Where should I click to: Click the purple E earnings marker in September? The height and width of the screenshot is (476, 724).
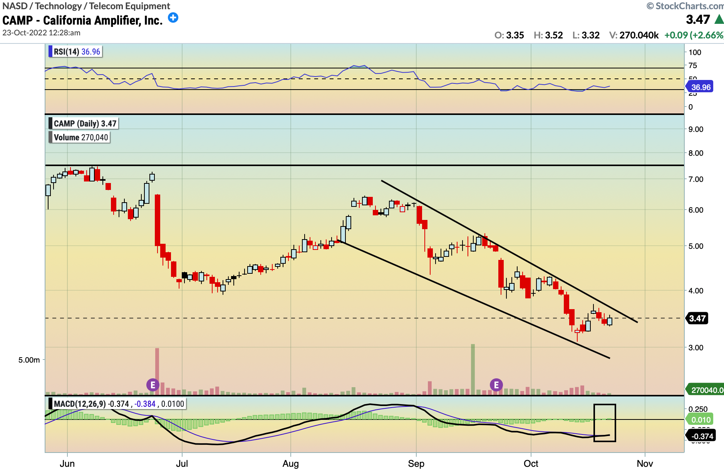click(x=496, y=384)
